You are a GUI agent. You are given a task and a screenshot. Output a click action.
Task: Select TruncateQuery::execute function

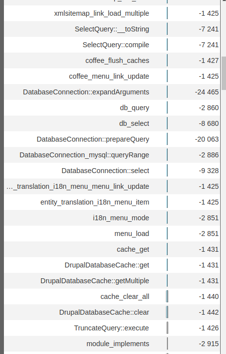click(111, 328)
